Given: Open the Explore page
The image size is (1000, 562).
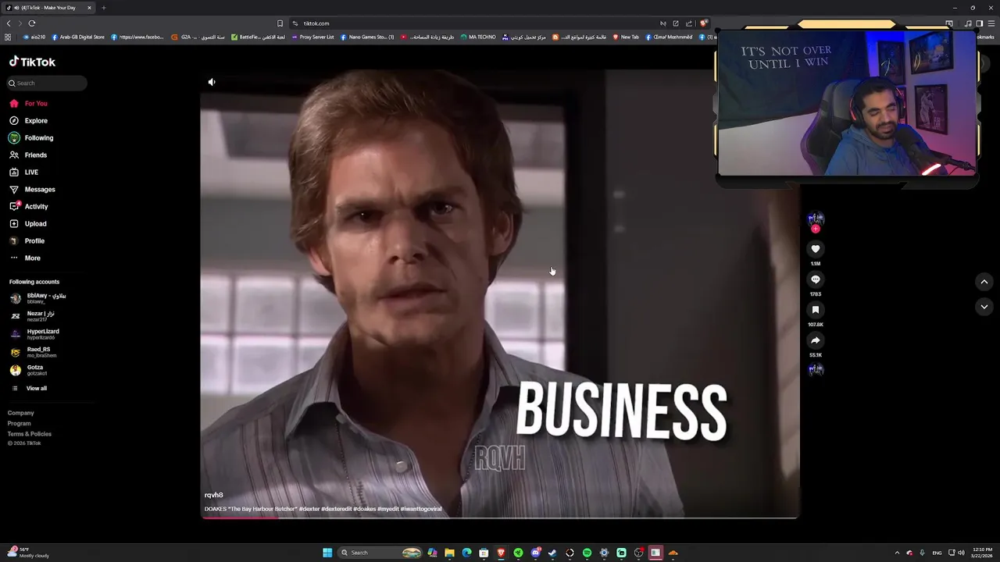Looking at the screenshot, I should pos(28,120).
